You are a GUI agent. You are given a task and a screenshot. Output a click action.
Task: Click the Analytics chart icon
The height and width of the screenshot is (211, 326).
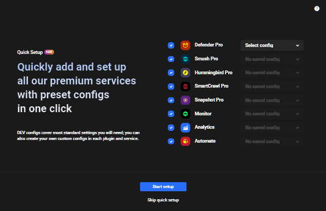(185, 128)
